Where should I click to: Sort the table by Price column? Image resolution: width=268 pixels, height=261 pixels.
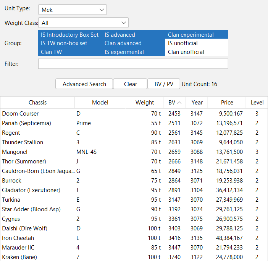[227, 103]
